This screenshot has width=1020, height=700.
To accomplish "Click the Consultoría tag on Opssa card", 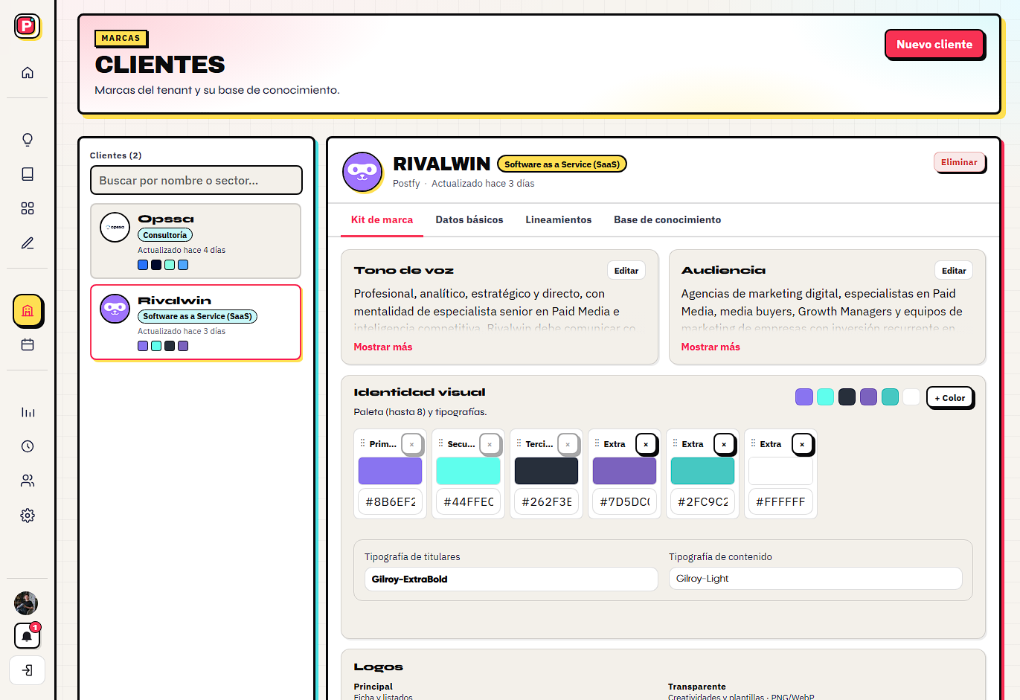I will click(x=165, y=235).
